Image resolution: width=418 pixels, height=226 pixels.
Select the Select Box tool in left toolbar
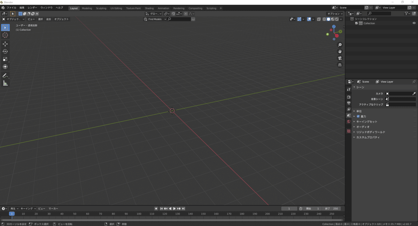tap(5, 27)
